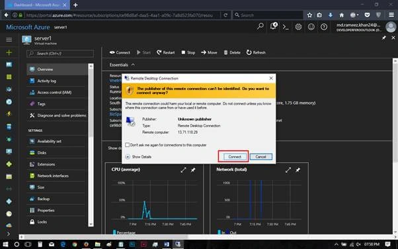This screenshot has height=249, width=398.
Task: Open Azure notifications bell
Action: click(274, 26)
